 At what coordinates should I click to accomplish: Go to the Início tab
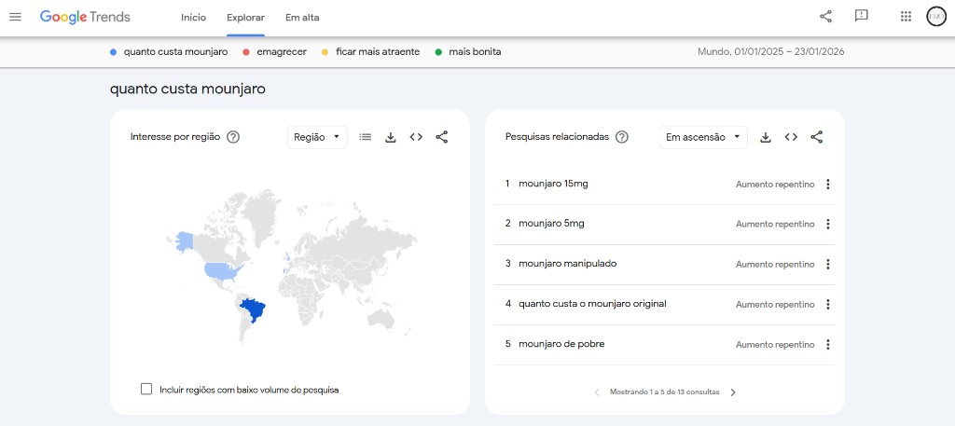point(193,18)
